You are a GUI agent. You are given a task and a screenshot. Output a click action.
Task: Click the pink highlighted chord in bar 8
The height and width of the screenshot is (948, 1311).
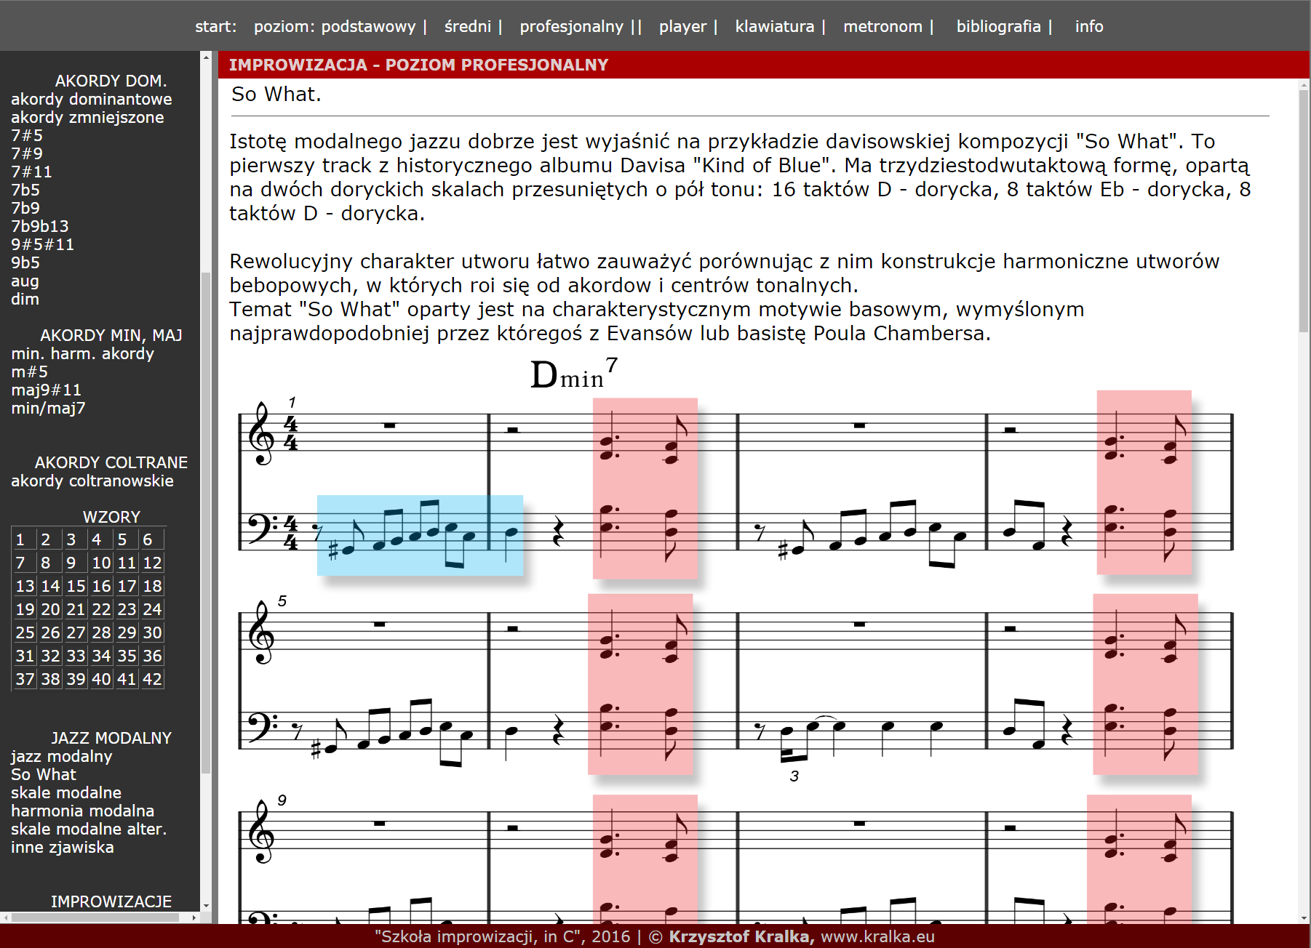click(x=1144, y=683)
